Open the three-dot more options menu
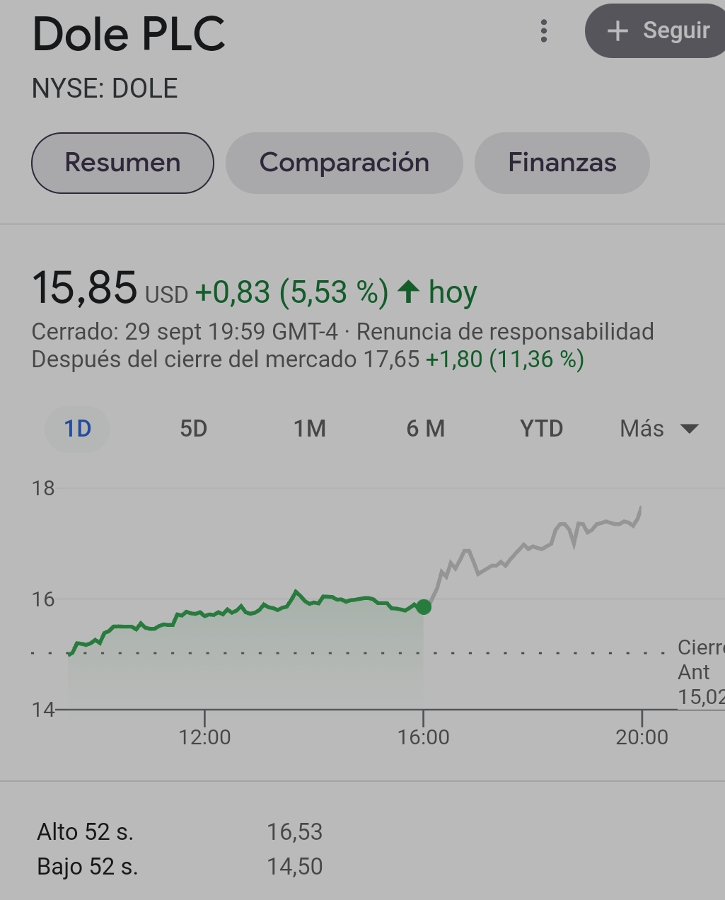Viewport: 725px width, 900px height. [x=543, y=31]
